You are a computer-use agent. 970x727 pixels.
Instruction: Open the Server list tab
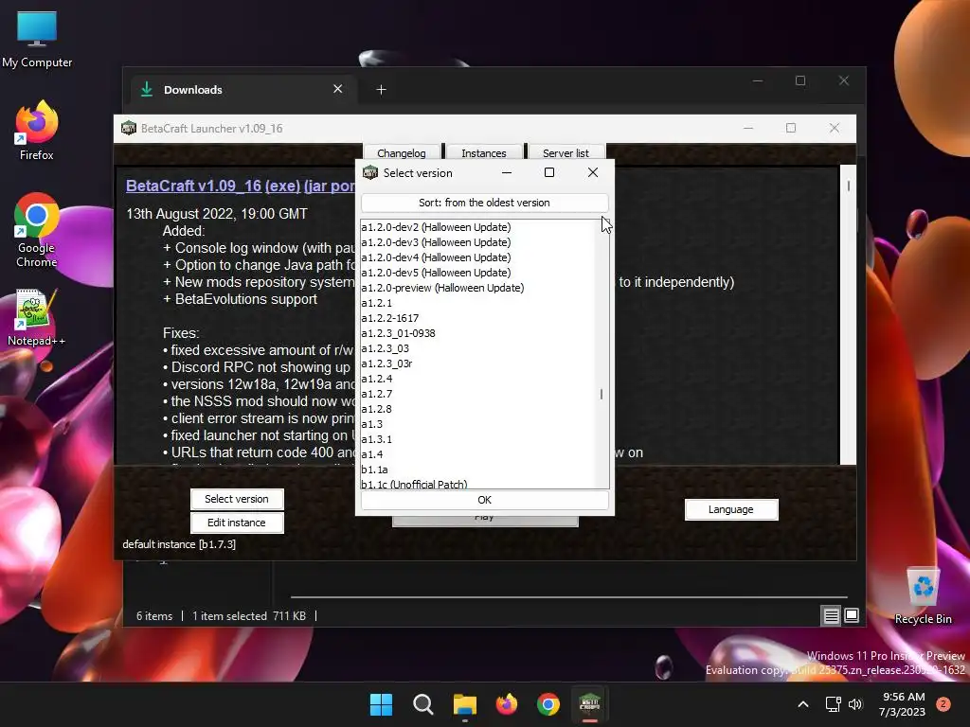point(566,152)
